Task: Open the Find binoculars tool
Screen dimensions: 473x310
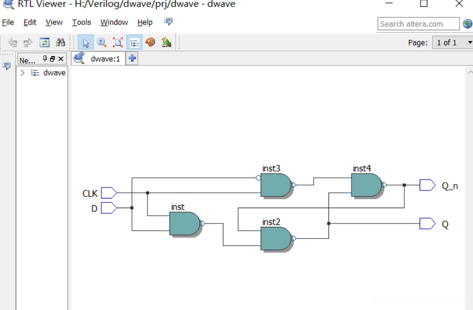Action: 61,42
